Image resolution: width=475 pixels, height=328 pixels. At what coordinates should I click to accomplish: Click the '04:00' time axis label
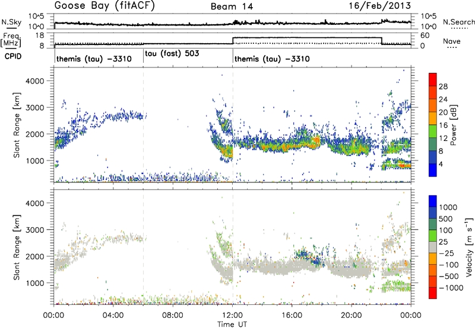(x=113, y=316)
